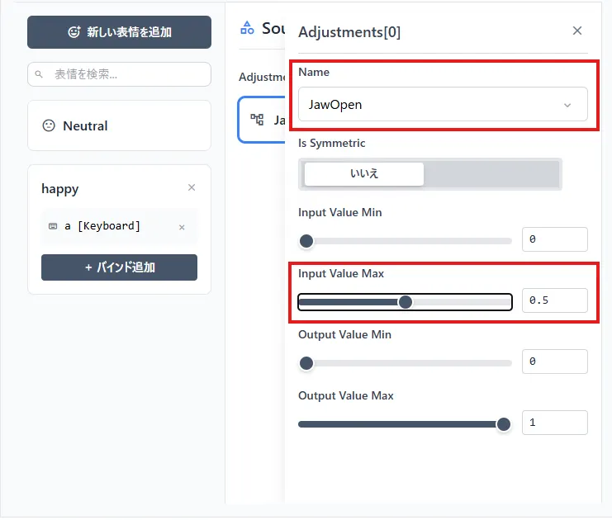Click the バインド追加 button
The height and width of the screenshot is (520, 612).
(119, 267)
